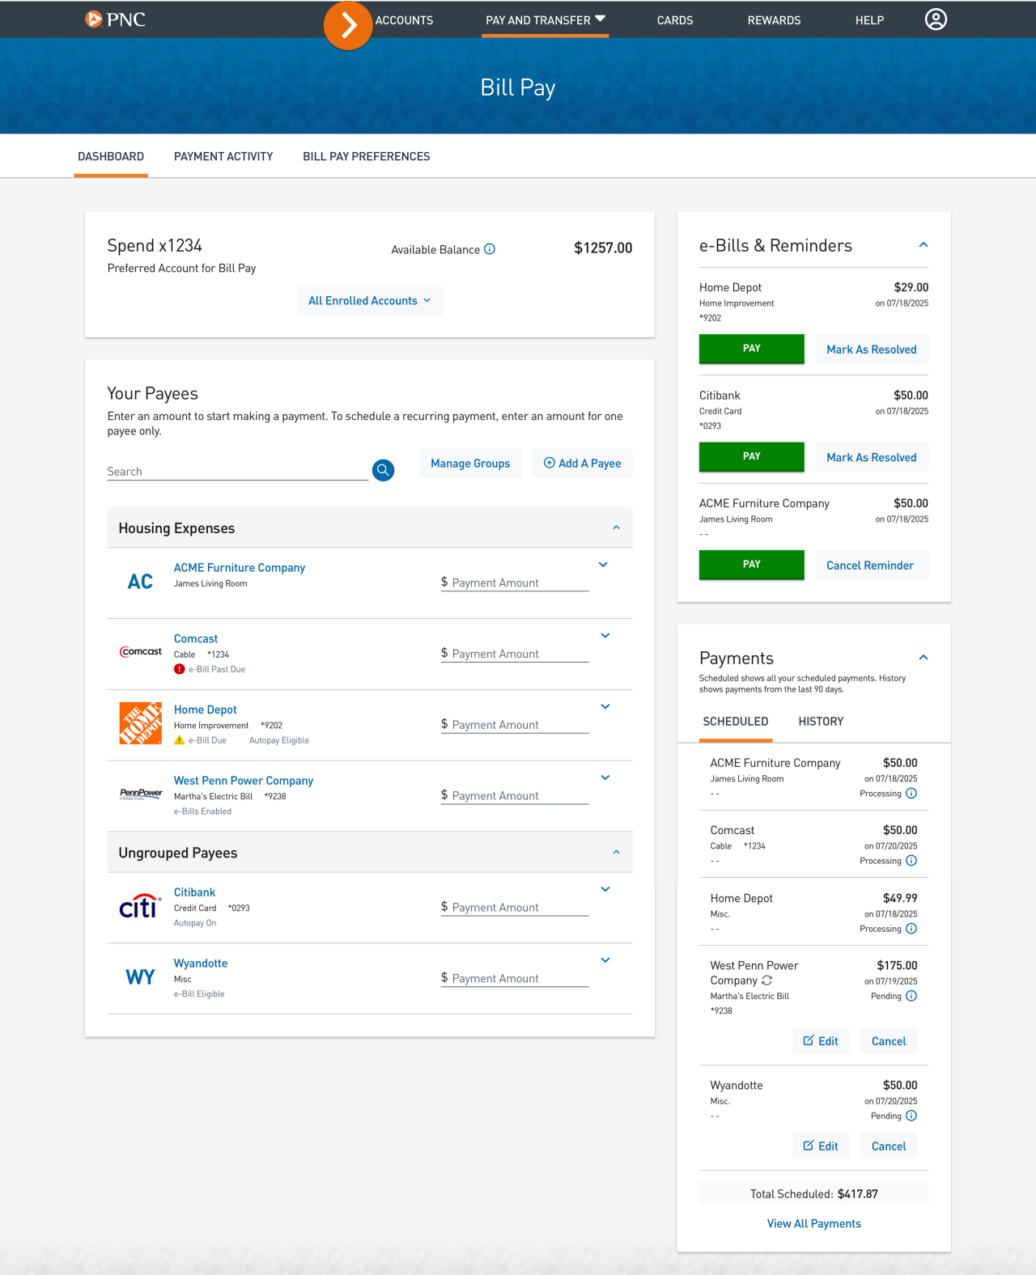Viewport: 1036px width, 1275px height.
Task: Click the Manage Groups button
Action: pos(470,463)
